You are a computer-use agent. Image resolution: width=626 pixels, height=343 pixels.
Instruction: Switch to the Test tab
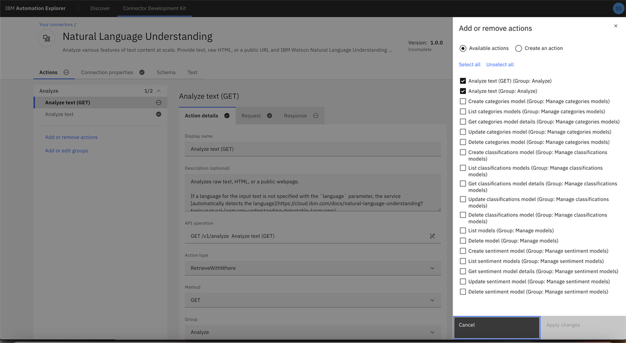(192, 73)
